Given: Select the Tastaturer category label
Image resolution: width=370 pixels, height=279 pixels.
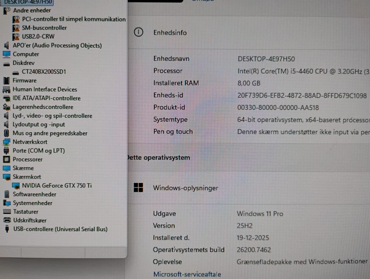Looking at the screenshot, I should 25,212.
